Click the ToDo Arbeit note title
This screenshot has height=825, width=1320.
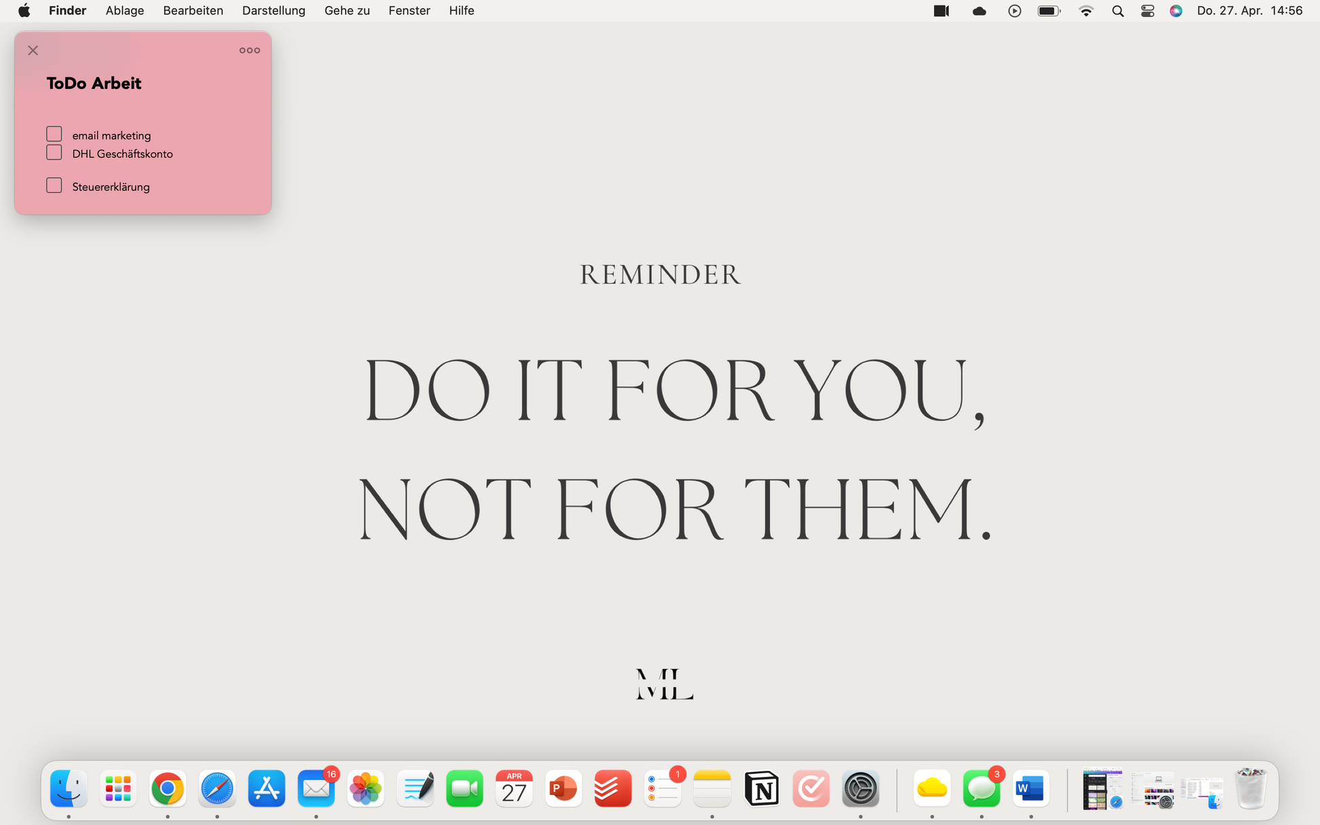94,83
